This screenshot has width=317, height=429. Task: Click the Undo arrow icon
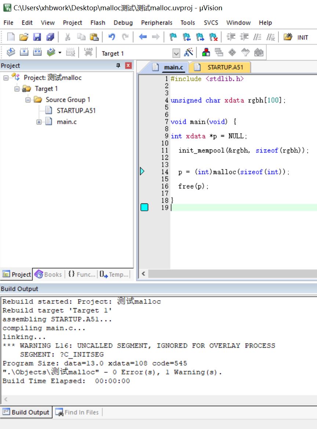(x=112, y=37)
